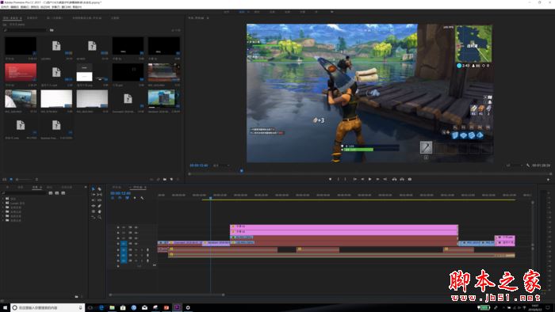This screenshot has height=312, width=555.
Task: Export frame with camera icon
Action: point(410,179)
